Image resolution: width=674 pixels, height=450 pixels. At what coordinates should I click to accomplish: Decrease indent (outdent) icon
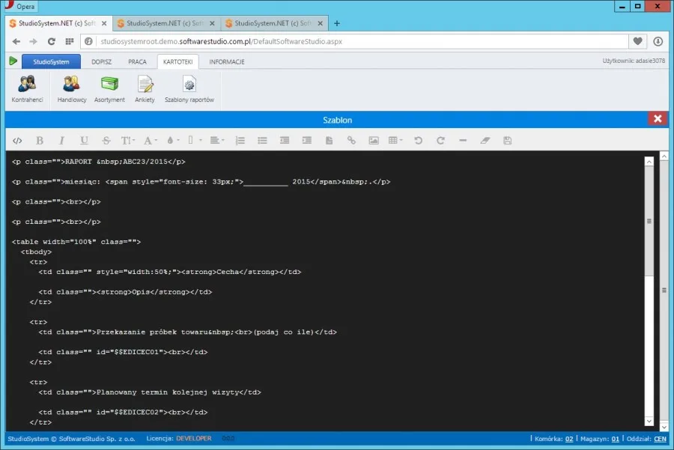[x=285, y=141]
